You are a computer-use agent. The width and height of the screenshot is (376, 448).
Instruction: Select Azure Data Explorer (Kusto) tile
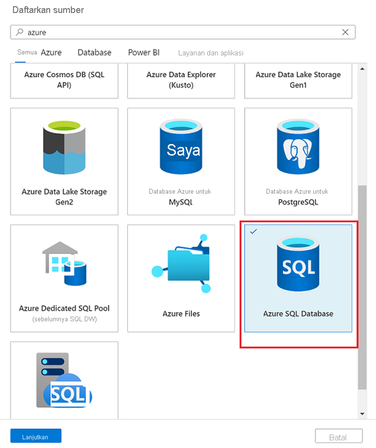coord(181,81)
